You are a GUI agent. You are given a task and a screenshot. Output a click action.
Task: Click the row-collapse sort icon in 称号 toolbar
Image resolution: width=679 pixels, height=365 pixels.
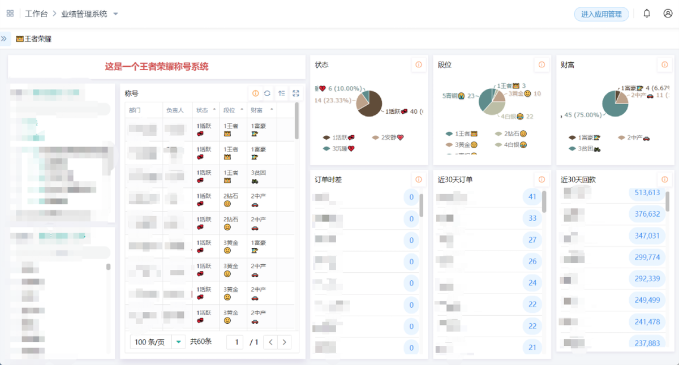point(281,93)
